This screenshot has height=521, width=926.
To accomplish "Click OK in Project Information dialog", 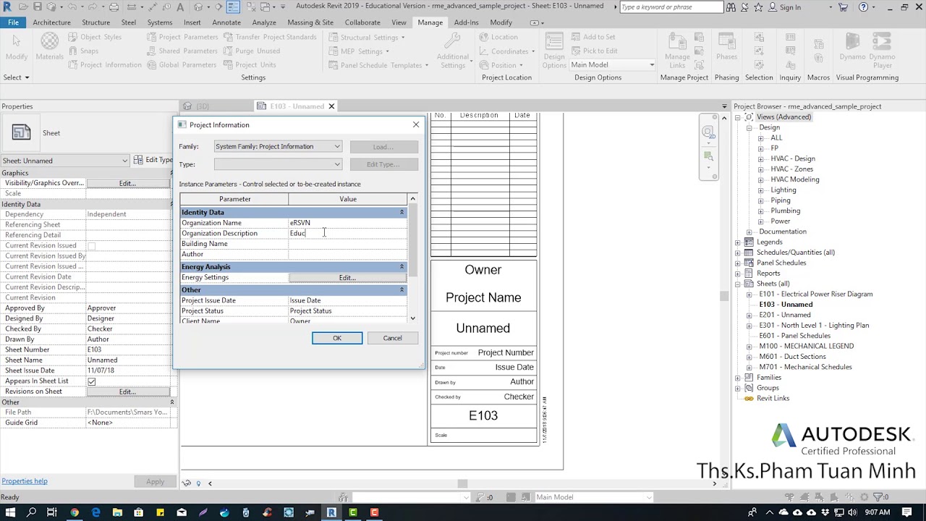I will click(337, 338).
